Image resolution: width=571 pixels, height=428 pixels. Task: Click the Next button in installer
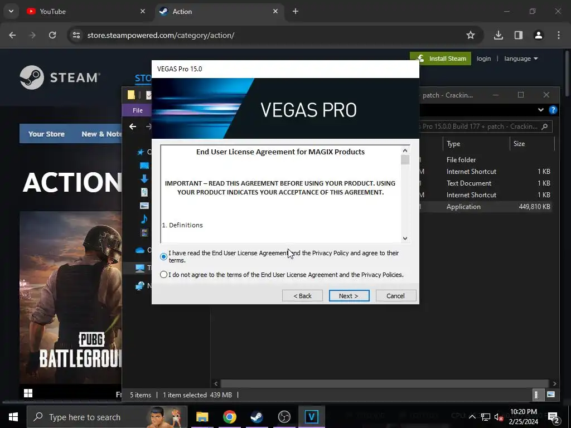pyautogui.click(x=349, y=296)
